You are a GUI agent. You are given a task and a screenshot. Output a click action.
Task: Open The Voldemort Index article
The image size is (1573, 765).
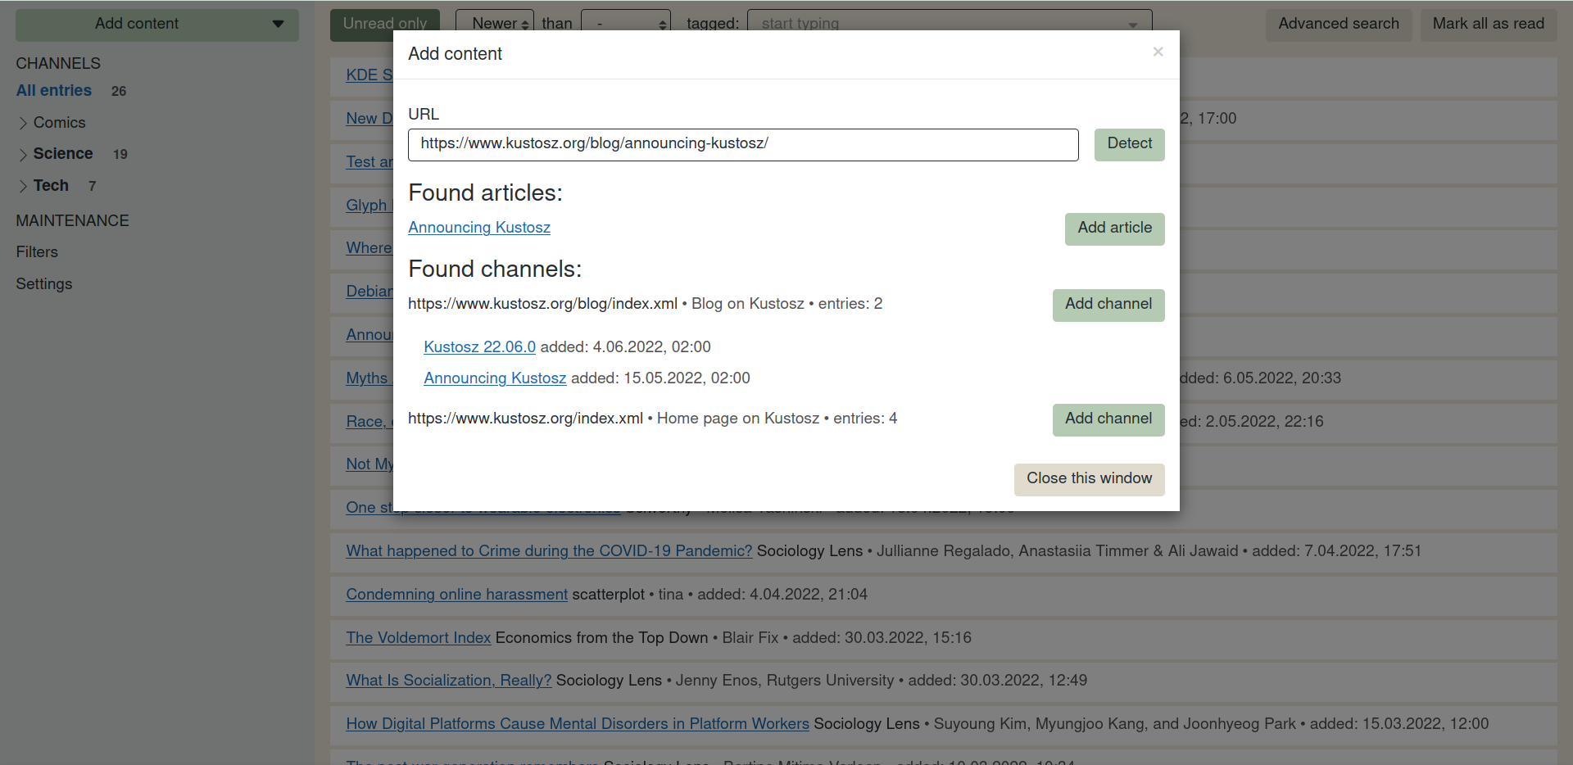click(418, 638)
